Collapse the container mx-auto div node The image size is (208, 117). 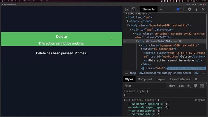point(134,33)
